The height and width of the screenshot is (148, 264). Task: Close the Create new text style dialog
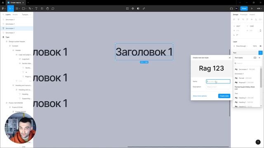point(230,58)
